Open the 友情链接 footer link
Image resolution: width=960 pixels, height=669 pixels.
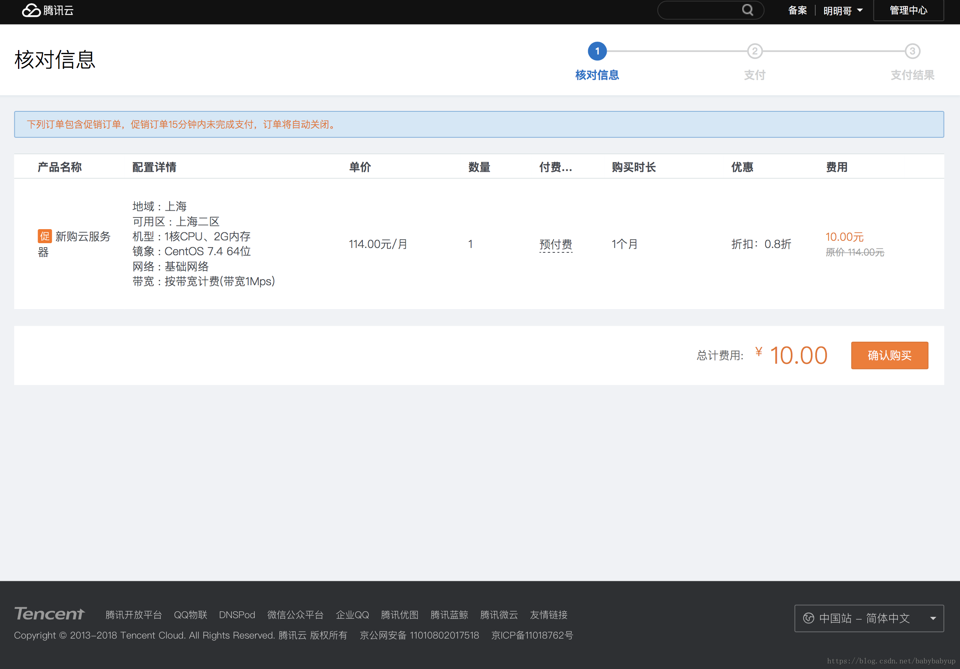point(548,615)
